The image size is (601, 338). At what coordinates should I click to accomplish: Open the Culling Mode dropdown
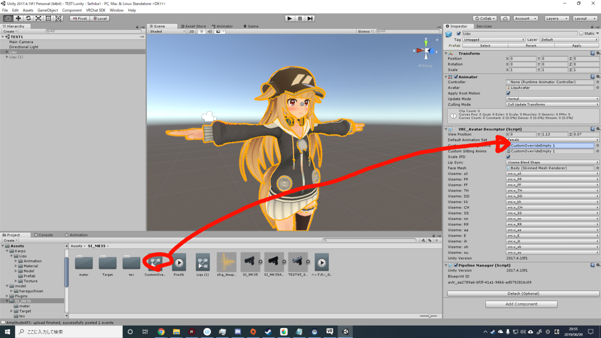pyautogui.click(x=552, y=105)
